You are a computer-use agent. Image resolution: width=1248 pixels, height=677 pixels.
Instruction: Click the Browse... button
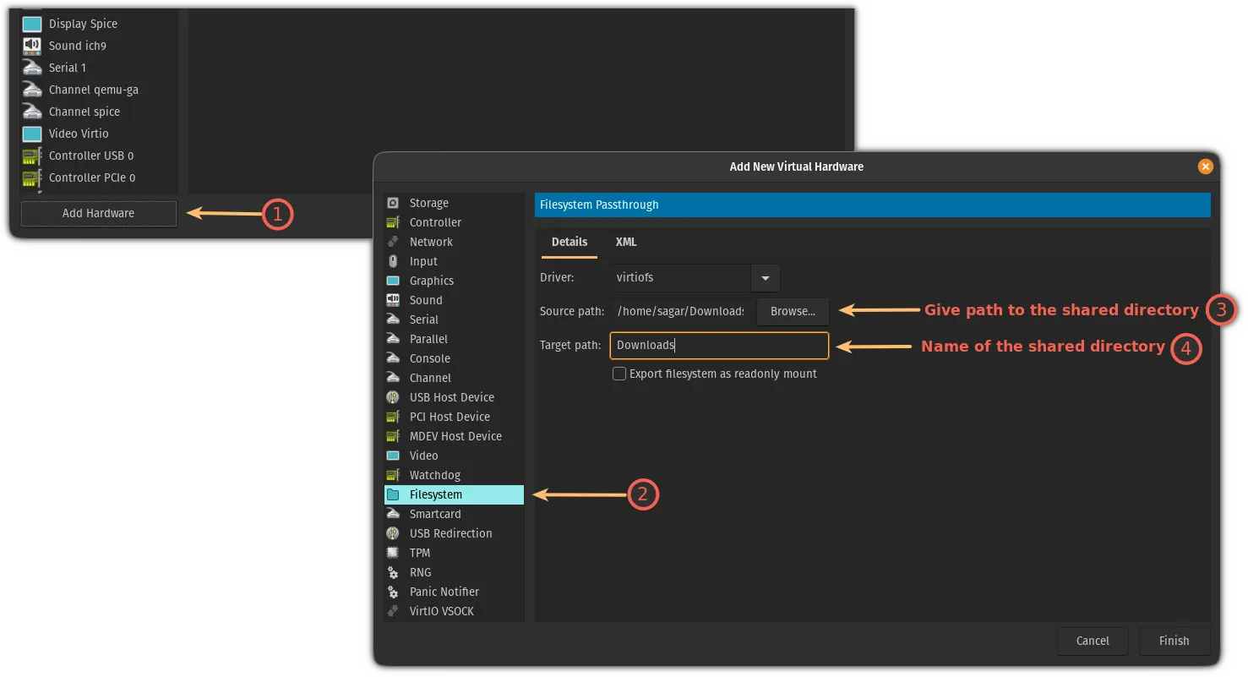(793, 311)
